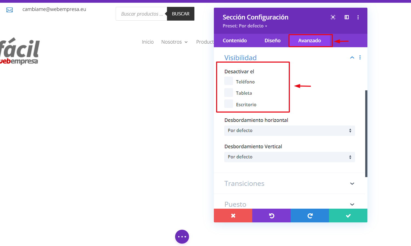Open purple builder three-dots circle button
The image size is (411, 246).
182,237
